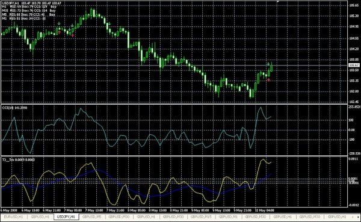This screenshot has height=222, width=361.
Task: Click the chart shift triangle marker on top edge
Action: click(x=278, y=2)
